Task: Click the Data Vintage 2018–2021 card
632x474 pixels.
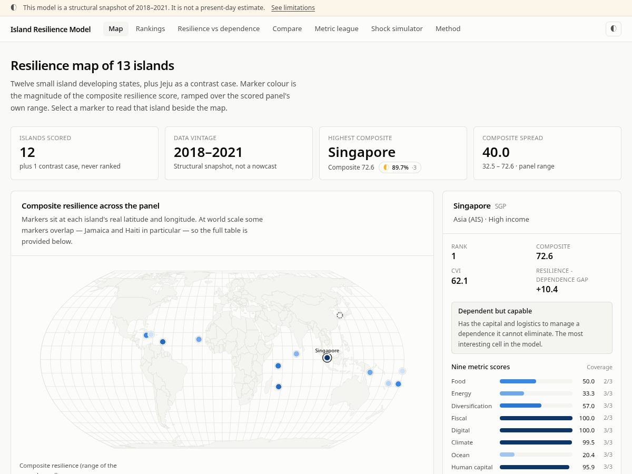Action: 239,153
